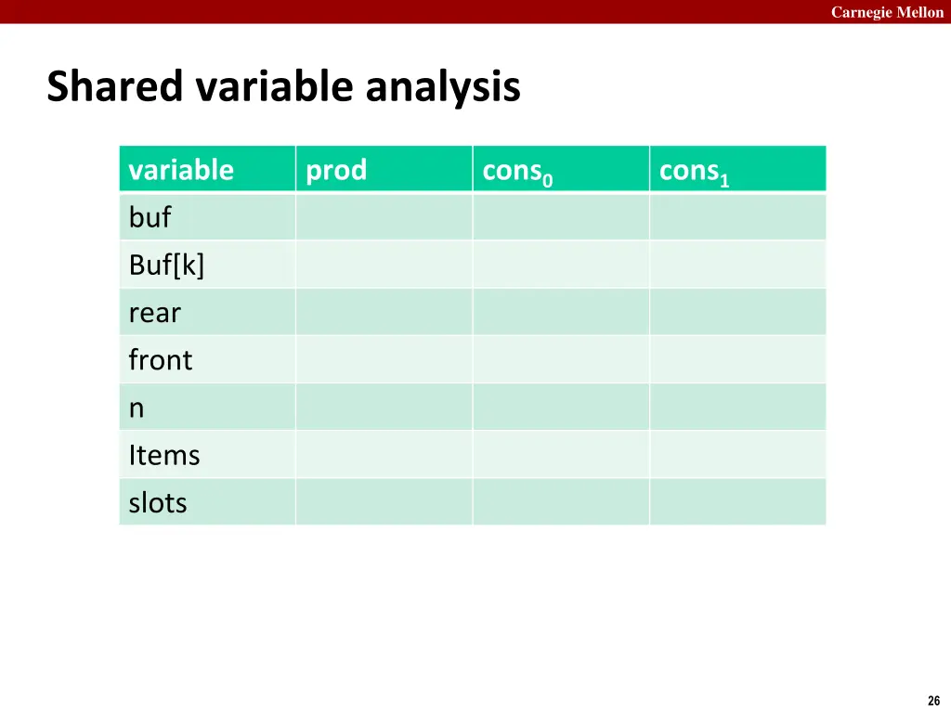Click the empty cons0 cell for n
The width and height of the screenshot is (951, 713).
pyautogui.click(x=561, y=408)
